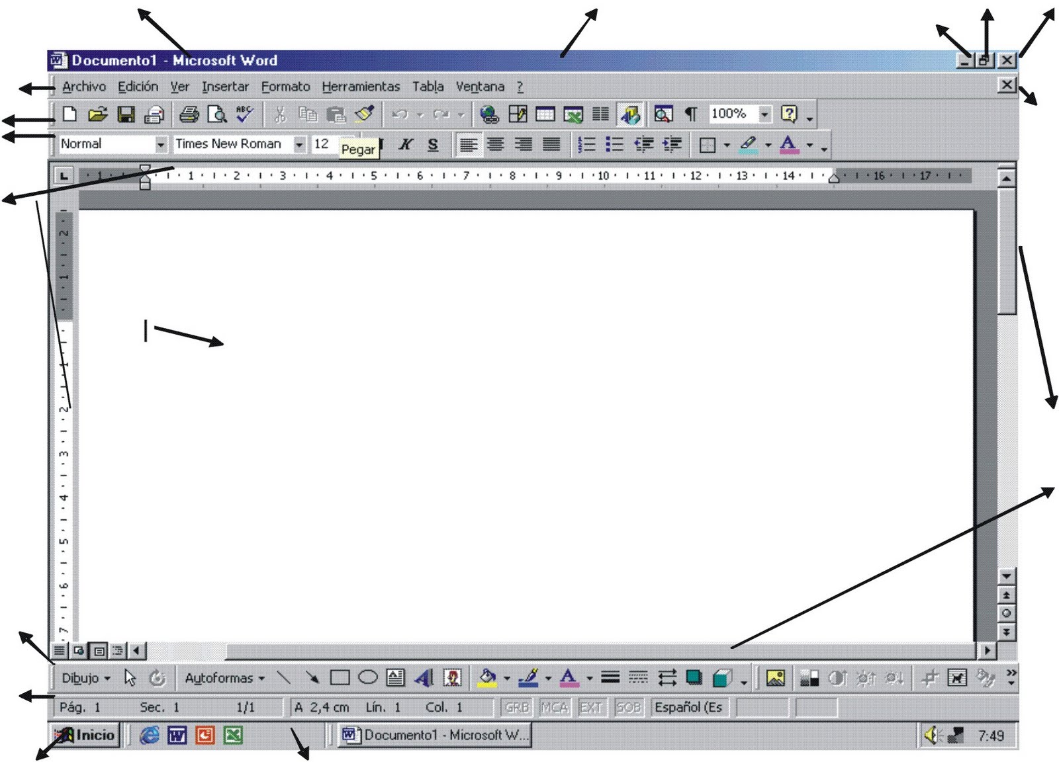Insert clip art from the drawing toolbar
The image size is (1059, 762).
click(453, 677)
